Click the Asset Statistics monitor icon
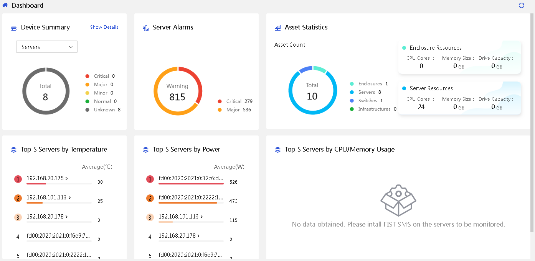535x261 pixels. tap(277, 28)
